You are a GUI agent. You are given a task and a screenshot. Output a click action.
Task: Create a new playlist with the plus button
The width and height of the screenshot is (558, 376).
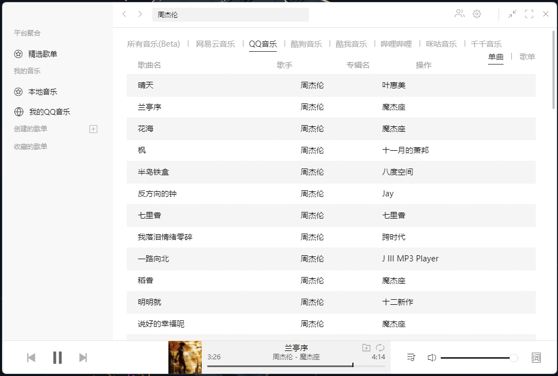[x=93, y=128]
